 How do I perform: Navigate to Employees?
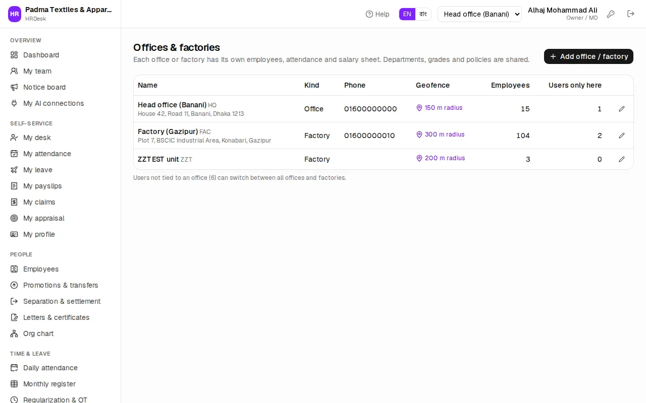[x=61, y=269]
